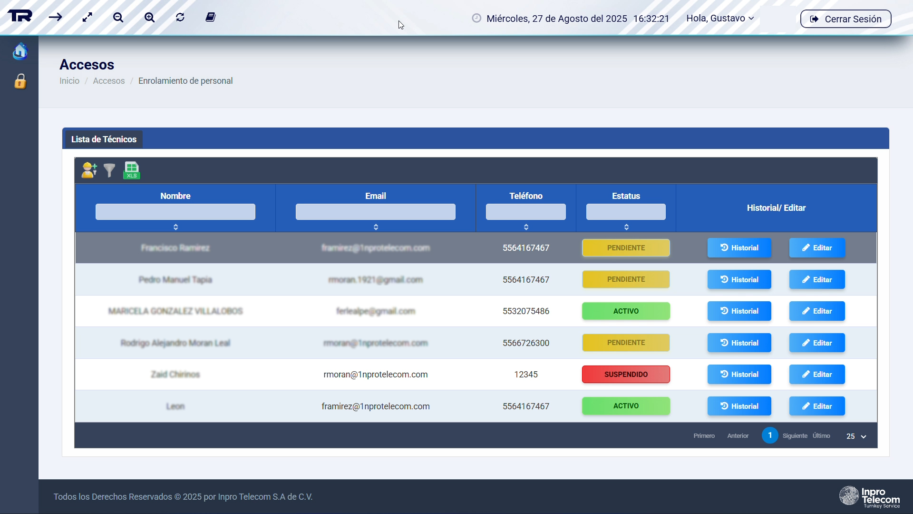
Task: Go to Primero page
Action: (x=704, y=436)
